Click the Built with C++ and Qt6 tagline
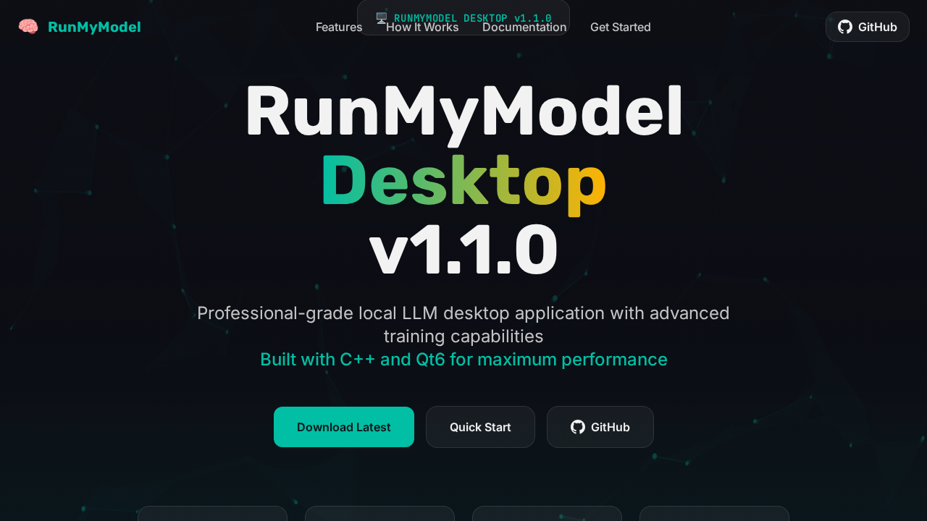Viewport: 927px width, 521px height. [x=463, y=359]
